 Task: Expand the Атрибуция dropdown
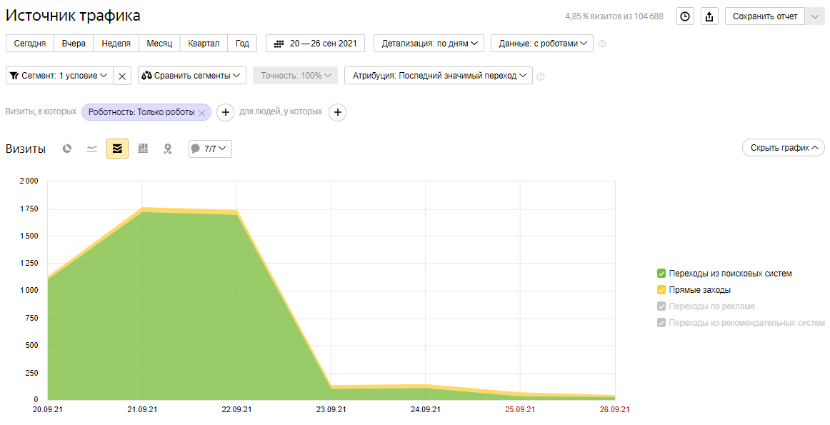[439, 76]
